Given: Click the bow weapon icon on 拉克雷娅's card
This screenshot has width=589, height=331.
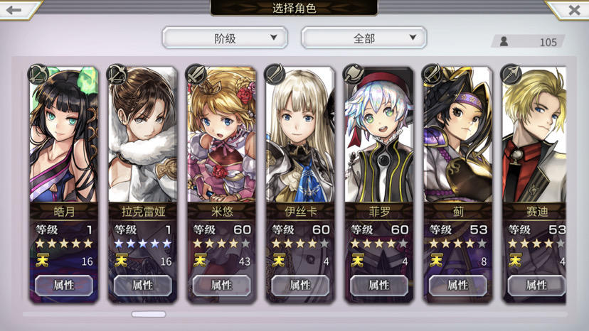Looking at the screenshot, I should click(117, 74).
